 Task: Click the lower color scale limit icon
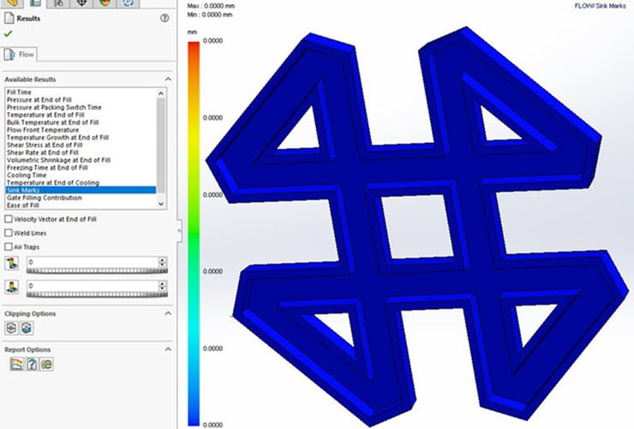[11, 287]
